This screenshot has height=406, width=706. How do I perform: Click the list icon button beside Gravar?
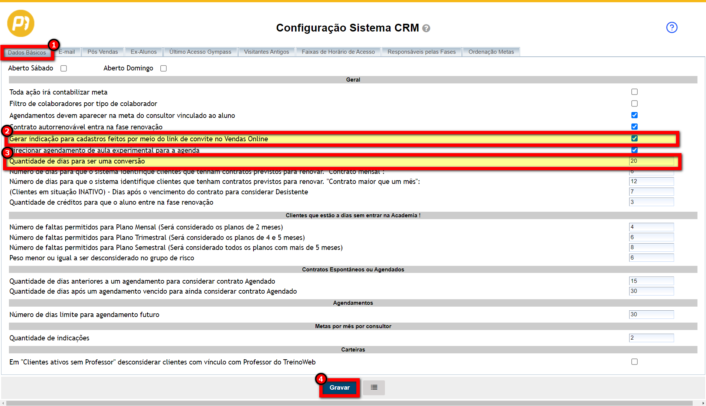coord(374,387)
